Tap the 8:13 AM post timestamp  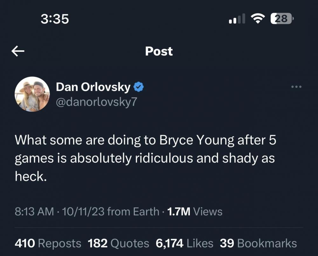(x=34, y=212)
